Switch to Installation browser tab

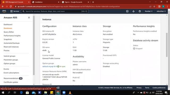point(39,2)
